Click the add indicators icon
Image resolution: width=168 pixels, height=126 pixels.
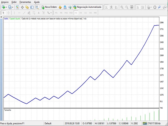point(148,7)
